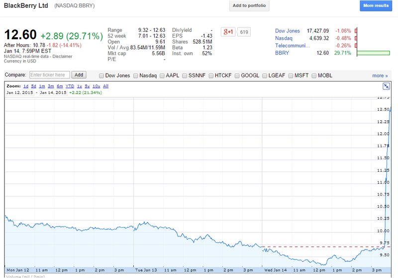Click the 12.60 current price
Screen dimensions: 398x278
(x=20, y=35)
